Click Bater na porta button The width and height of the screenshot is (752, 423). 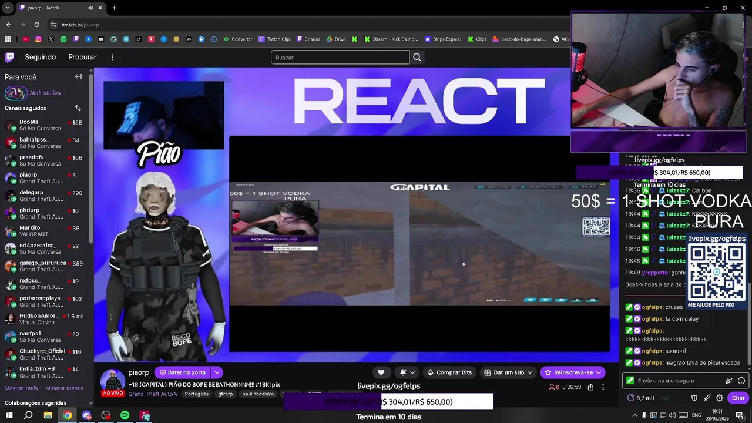[x=183, y=372]
